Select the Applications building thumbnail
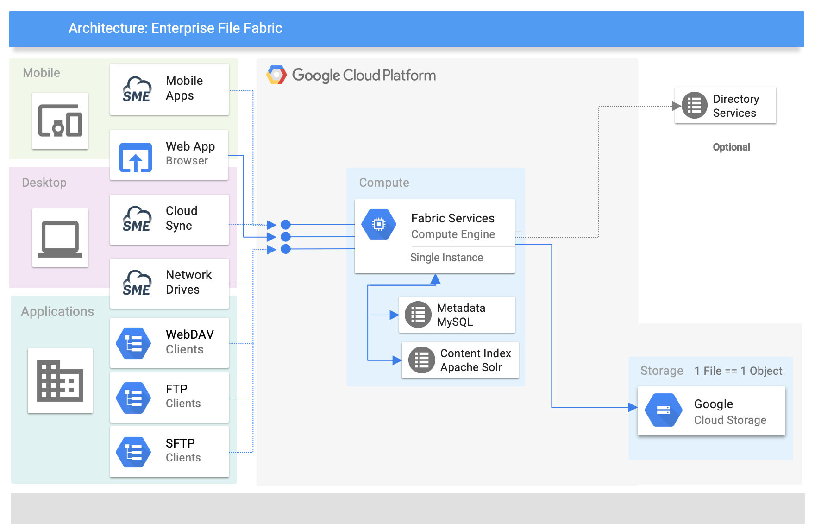815x530 pixels. pos(60,381)
